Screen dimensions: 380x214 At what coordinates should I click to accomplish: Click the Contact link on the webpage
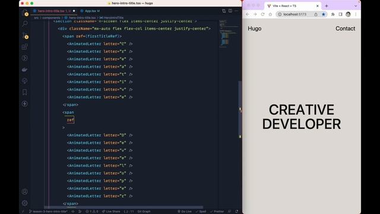click(346, 29)
